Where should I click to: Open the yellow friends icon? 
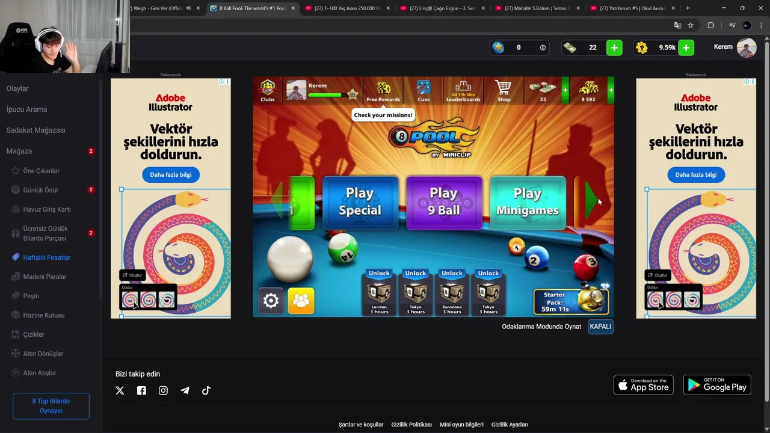tap(301, 301)
